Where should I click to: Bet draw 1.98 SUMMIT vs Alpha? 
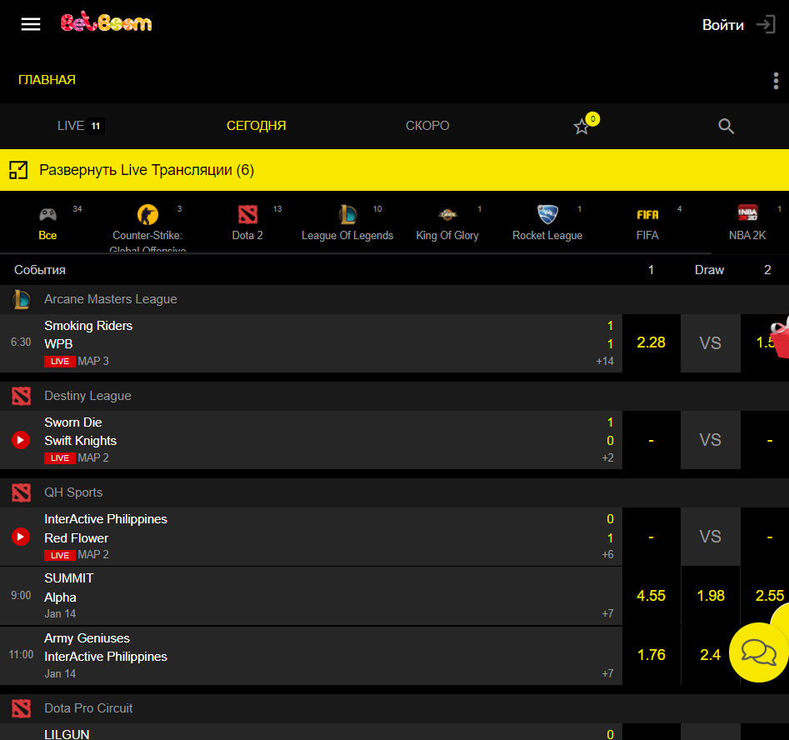pyautogui.click(x=711, y=596)
